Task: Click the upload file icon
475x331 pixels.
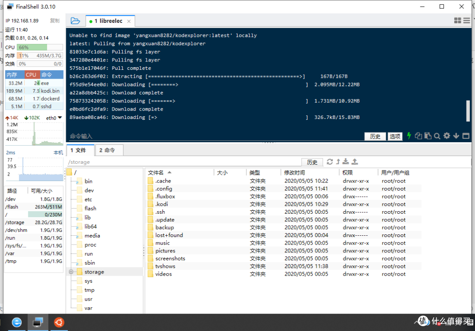Action: 355,162
